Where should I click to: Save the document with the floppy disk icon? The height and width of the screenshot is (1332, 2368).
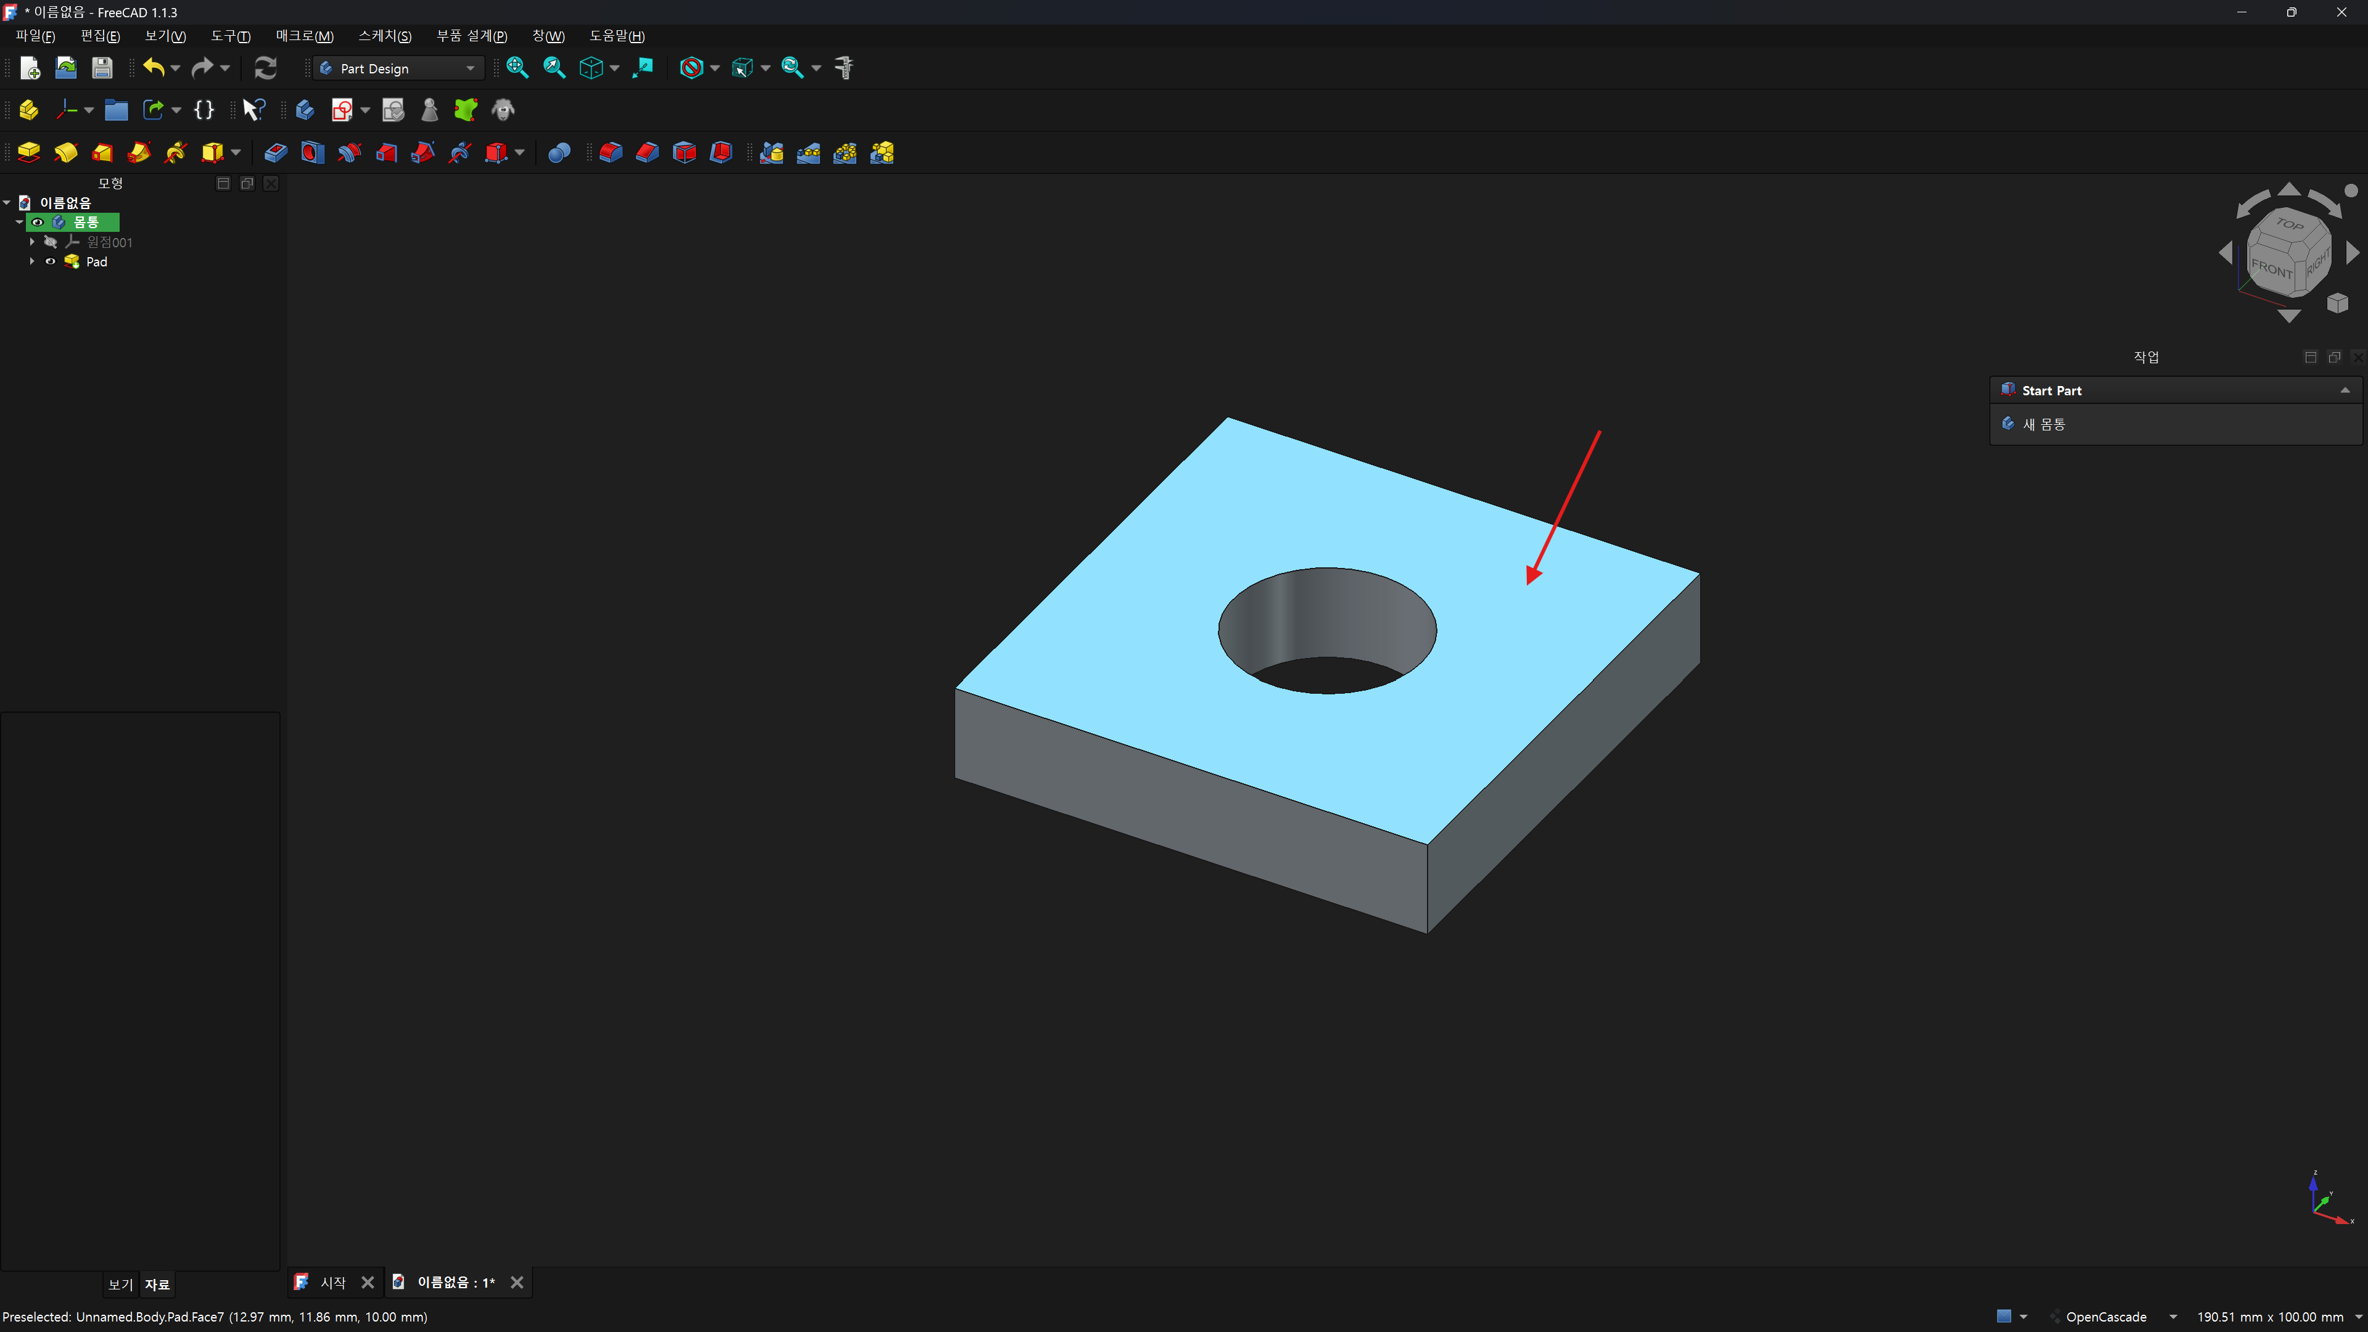click(102, 68)
